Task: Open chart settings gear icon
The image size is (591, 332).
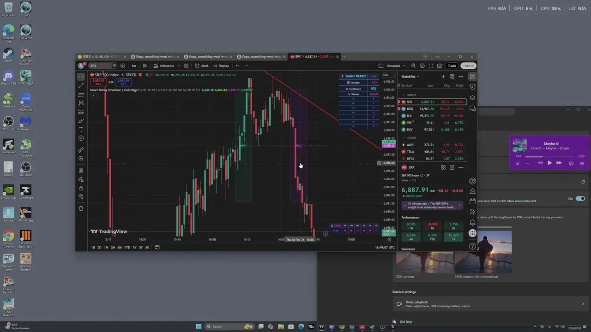Action: [422, 65]
